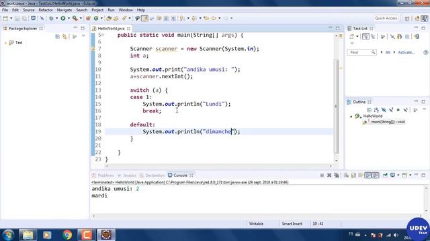
Task: Toggle Hide Static Members in Outline
Action: (x=391, y=110)
